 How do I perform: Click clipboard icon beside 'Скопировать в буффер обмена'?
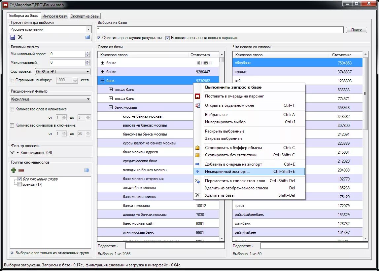click(197, 148)
